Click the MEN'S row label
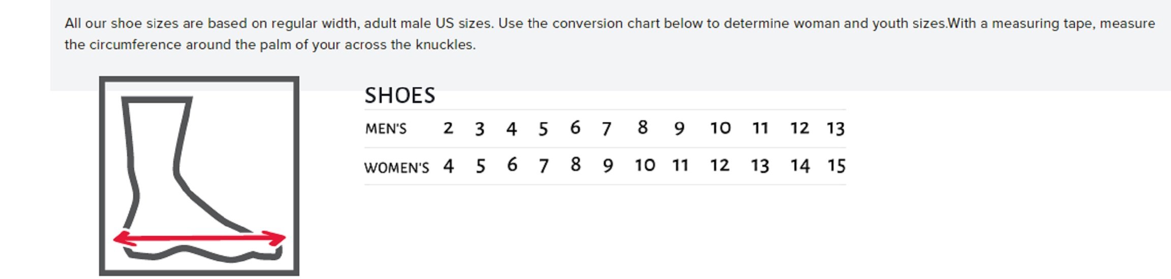1171x279 pixels. [x=386, y=129]
